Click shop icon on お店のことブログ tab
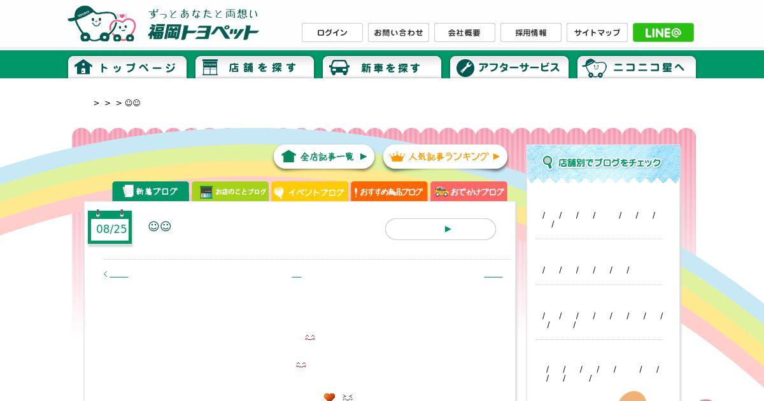 206,192
